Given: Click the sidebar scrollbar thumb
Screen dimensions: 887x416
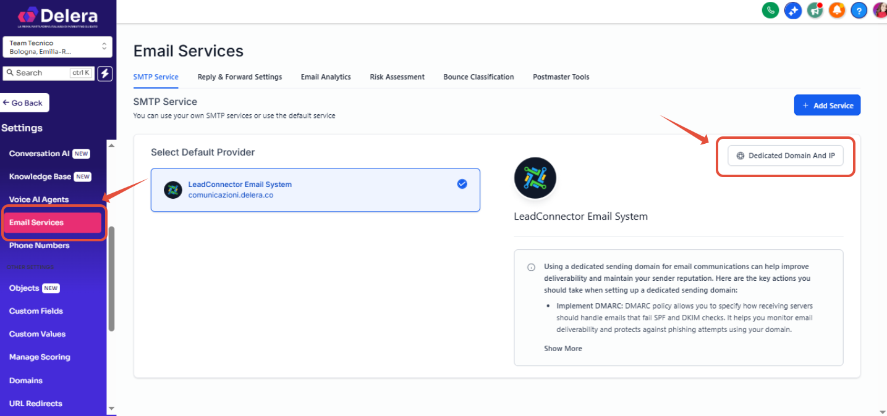Looking at the screenshot, I should (111, 279).
